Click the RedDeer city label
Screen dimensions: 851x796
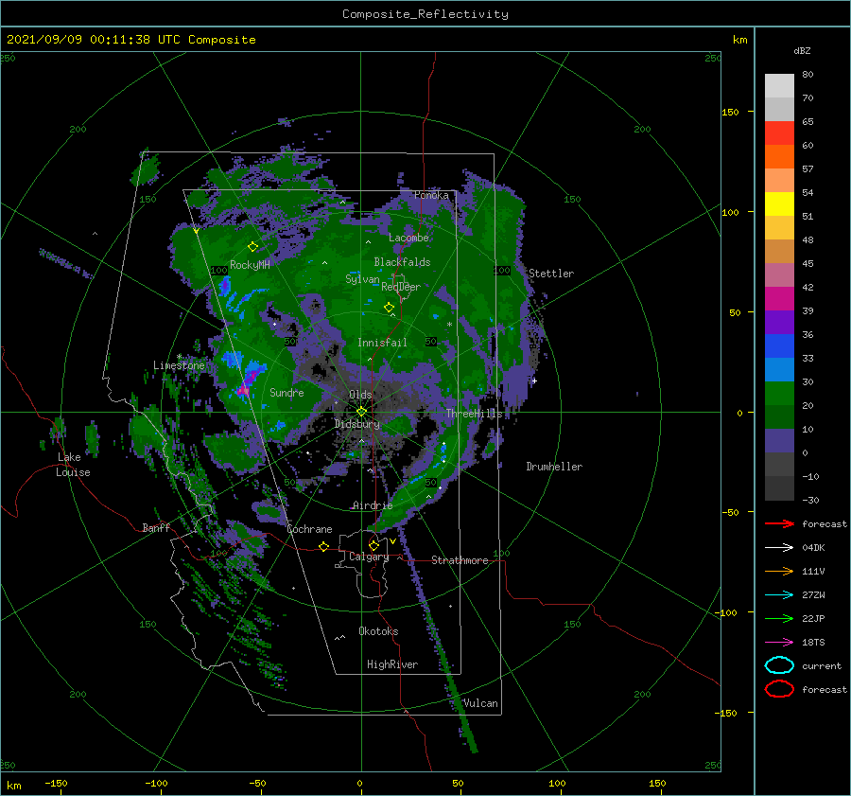401,287
